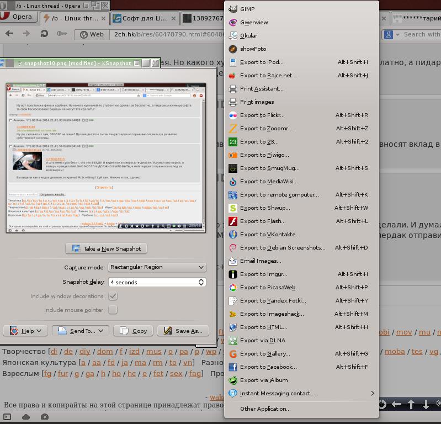Choose Gwenview in the Send To menu
This screenshot has height=424, width=441.
301,22
